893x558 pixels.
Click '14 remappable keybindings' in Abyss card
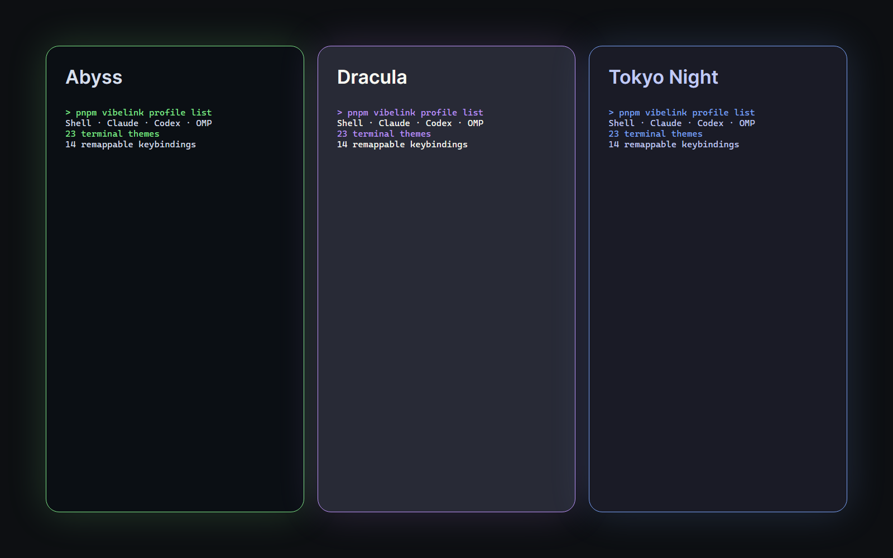[131, 145]
